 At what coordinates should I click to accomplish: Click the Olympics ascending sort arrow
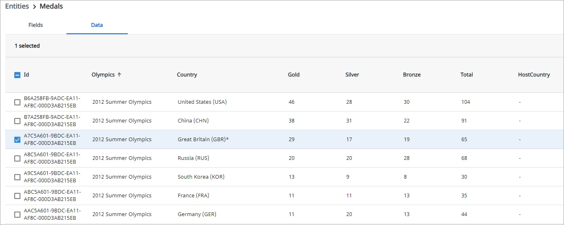(x=119, y=74)
